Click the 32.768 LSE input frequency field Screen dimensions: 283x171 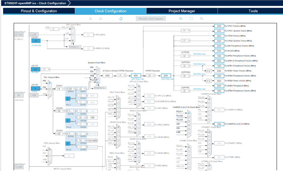pyautogui.click(x=19, y=35)
